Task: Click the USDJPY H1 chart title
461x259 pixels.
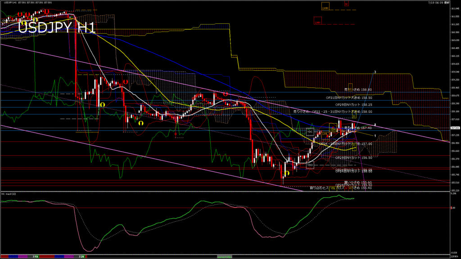Action: (x=57, y=27)
